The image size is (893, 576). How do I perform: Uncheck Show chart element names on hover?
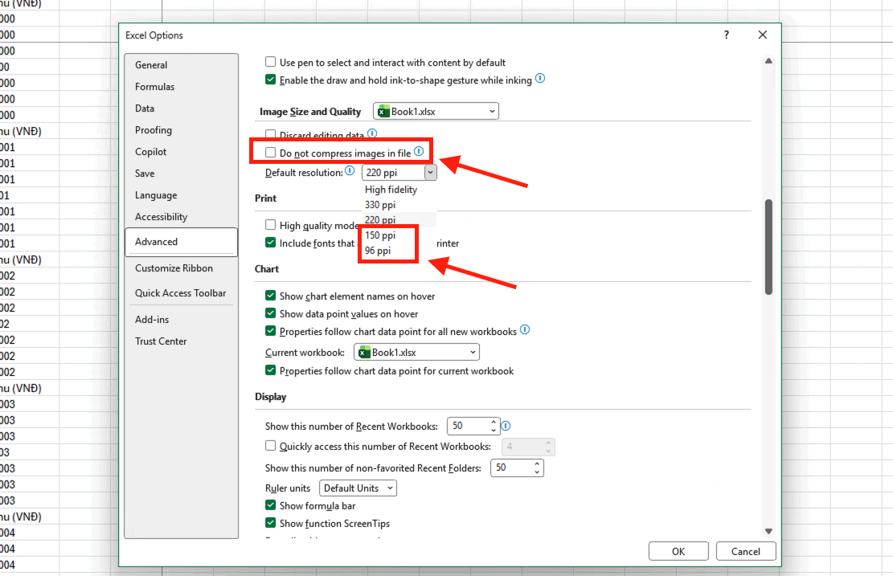[x=271, y=296]
